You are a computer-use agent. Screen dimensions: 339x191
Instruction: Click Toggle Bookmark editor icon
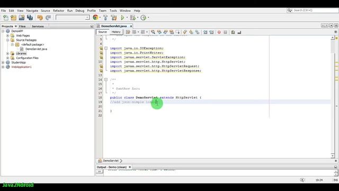(198, 32)
